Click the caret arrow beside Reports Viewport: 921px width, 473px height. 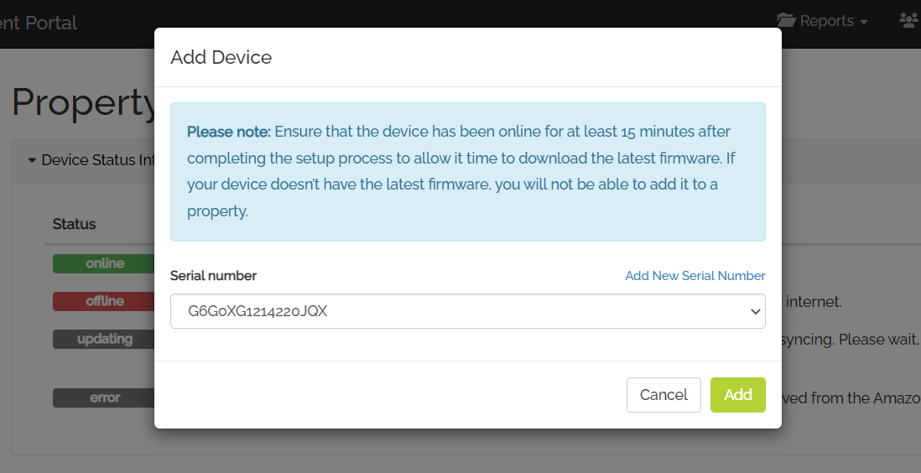point(863,23)
